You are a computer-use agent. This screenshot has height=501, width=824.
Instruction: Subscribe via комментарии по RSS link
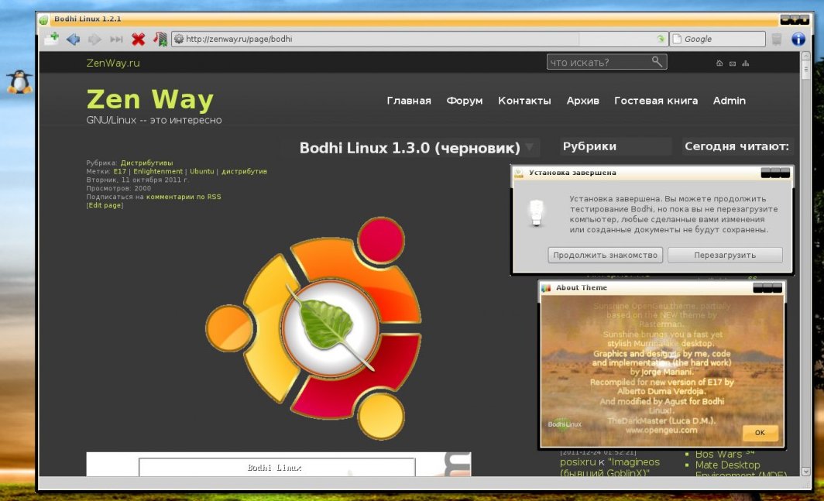coord(184,197)
